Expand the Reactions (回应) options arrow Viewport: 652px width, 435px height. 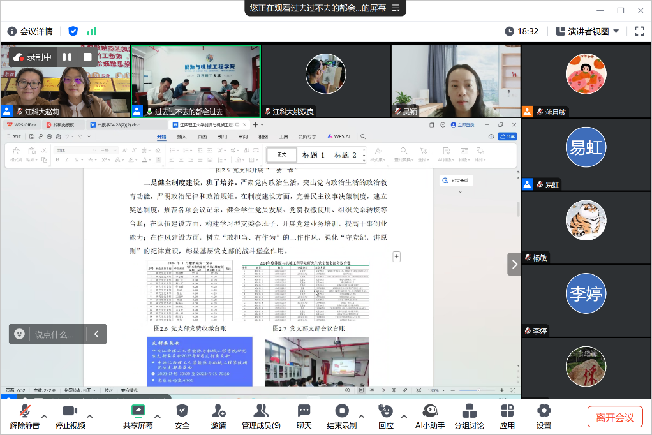click(403, 416)
